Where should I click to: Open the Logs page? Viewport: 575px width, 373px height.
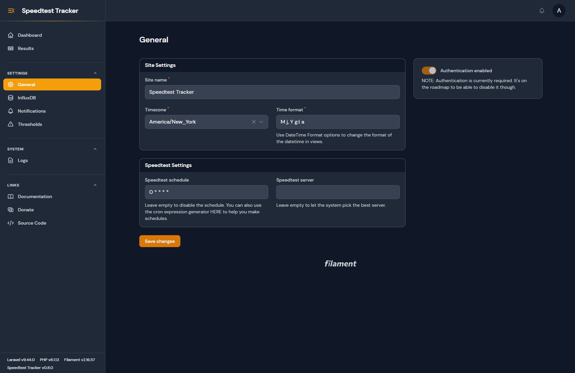52,160
